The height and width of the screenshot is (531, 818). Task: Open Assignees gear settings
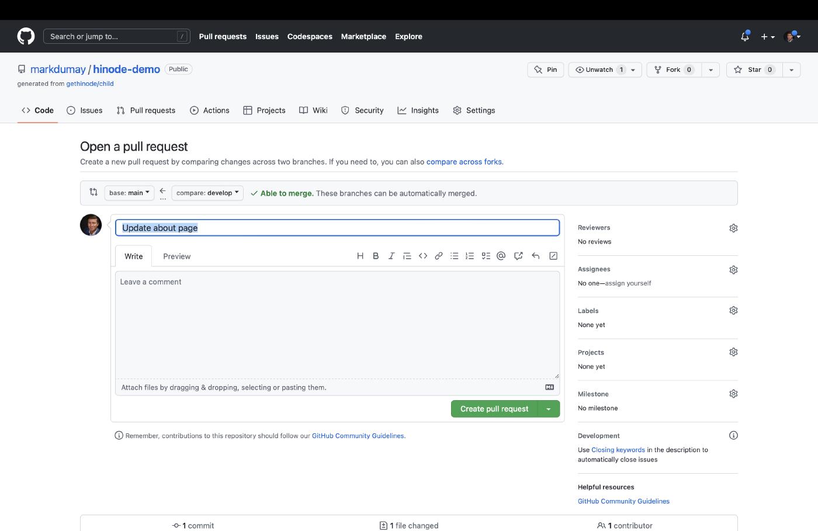pyautogui.click(x=733, y=270)
